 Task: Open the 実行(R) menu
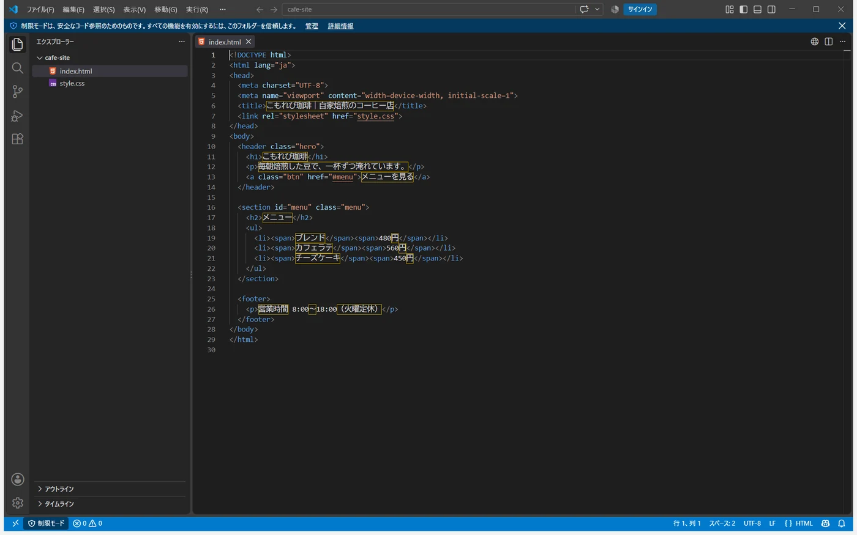[x=196, y=9]
